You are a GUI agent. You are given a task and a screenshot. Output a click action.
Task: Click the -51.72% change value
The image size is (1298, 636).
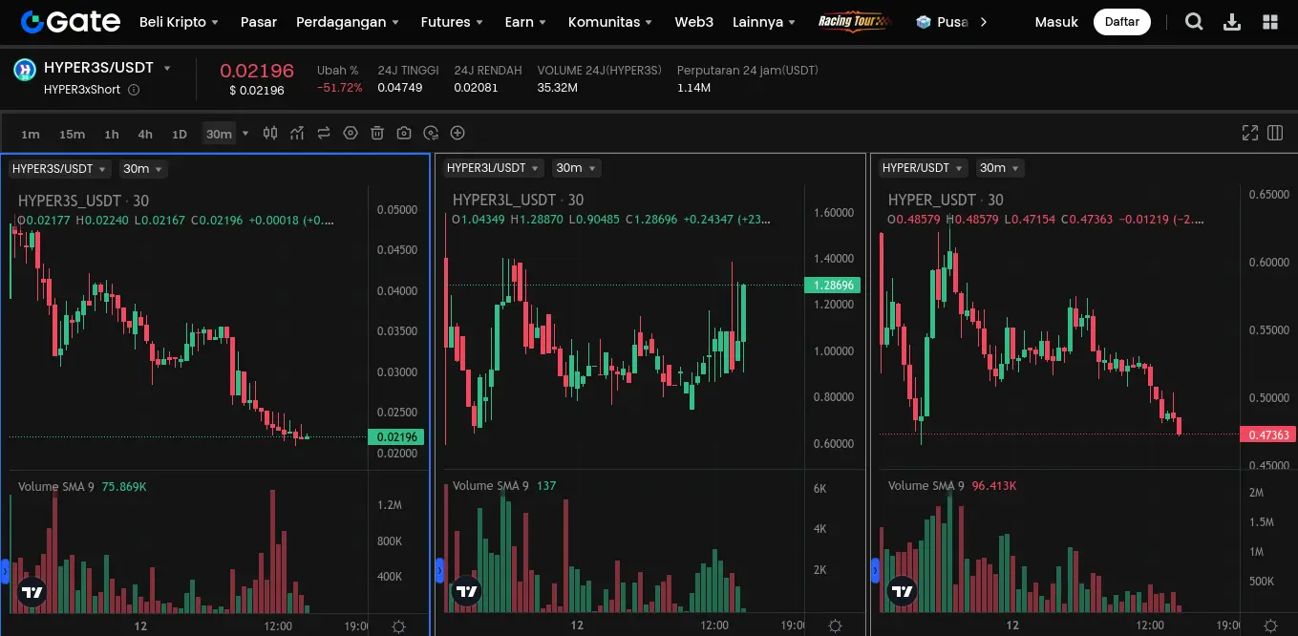[x=340, y=88]
